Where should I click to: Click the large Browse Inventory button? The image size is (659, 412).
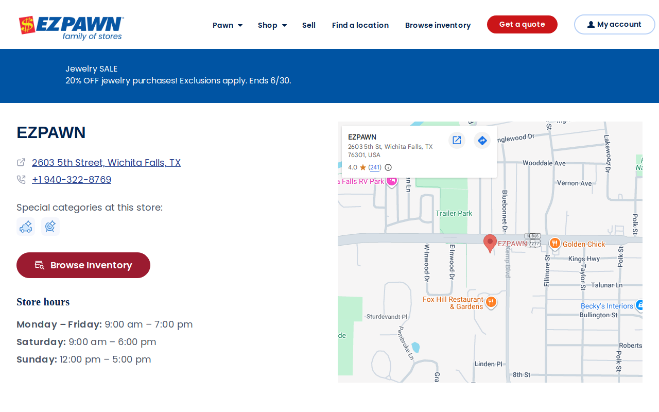(x=83, y=265)
